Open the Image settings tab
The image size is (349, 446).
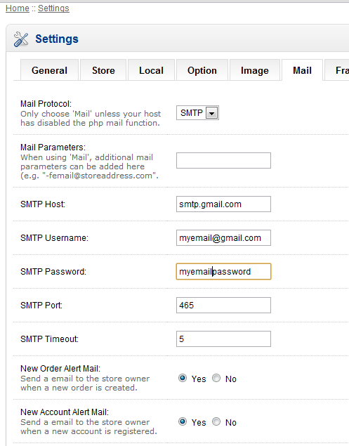tap(255, 70)
